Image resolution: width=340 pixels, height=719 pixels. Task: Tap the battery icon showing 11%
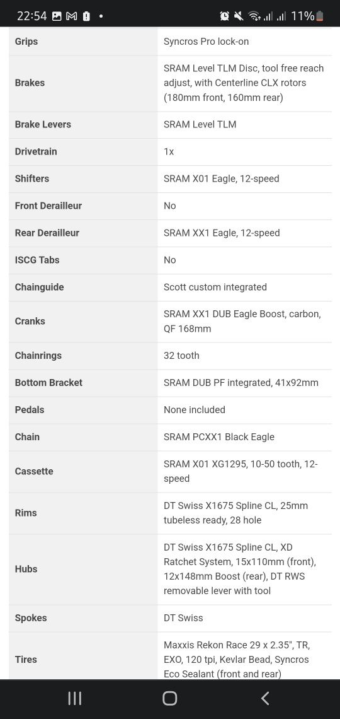[320, 16]
